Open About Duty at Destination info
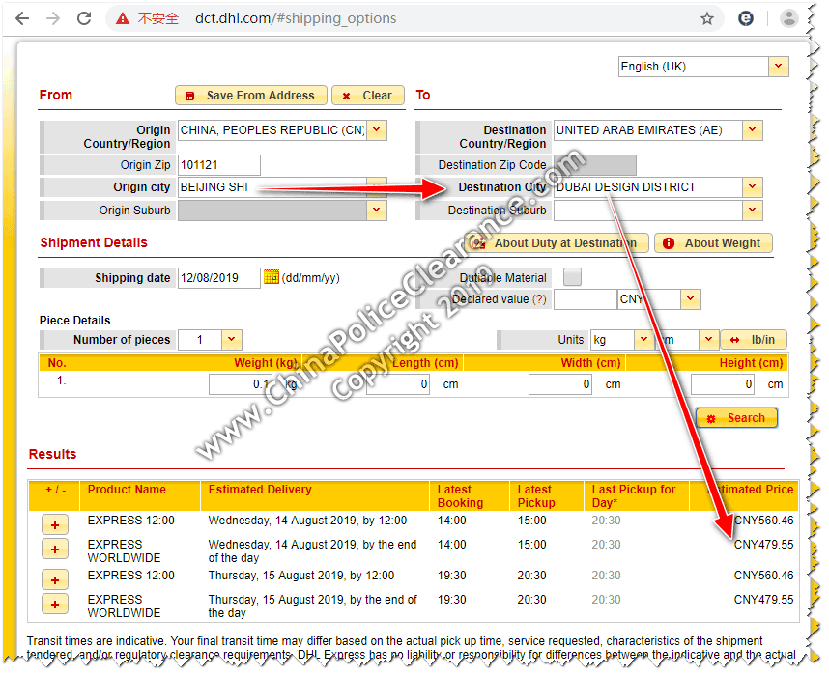The width and height of the screenshot is (829, 676). tap(557, 243)
